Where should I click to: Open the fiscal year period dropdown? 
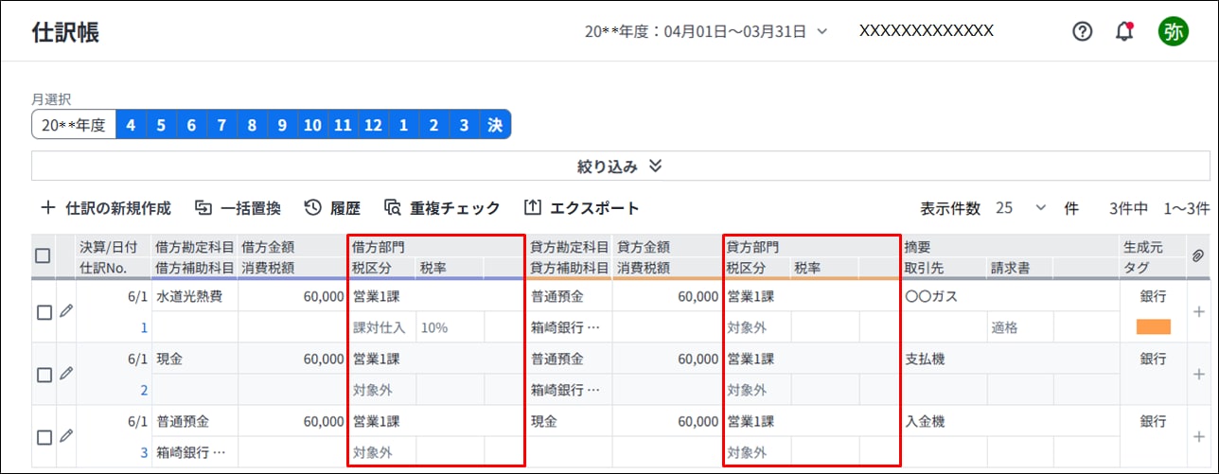(706, 31)
